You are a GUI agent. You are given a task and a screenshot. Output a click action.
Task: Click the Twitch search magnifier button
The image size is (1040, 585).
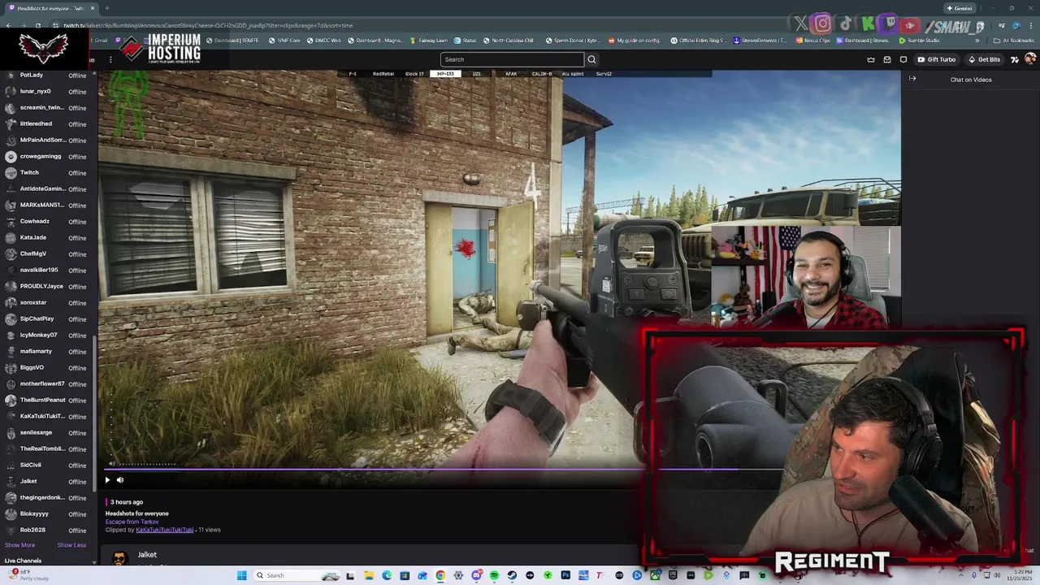tap(591, 59)
